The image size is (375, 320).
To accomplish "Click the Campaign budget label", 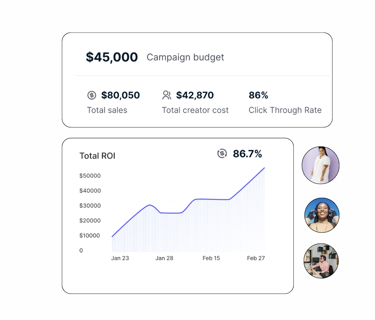I will pyautogui.click(x=185, y=57).
